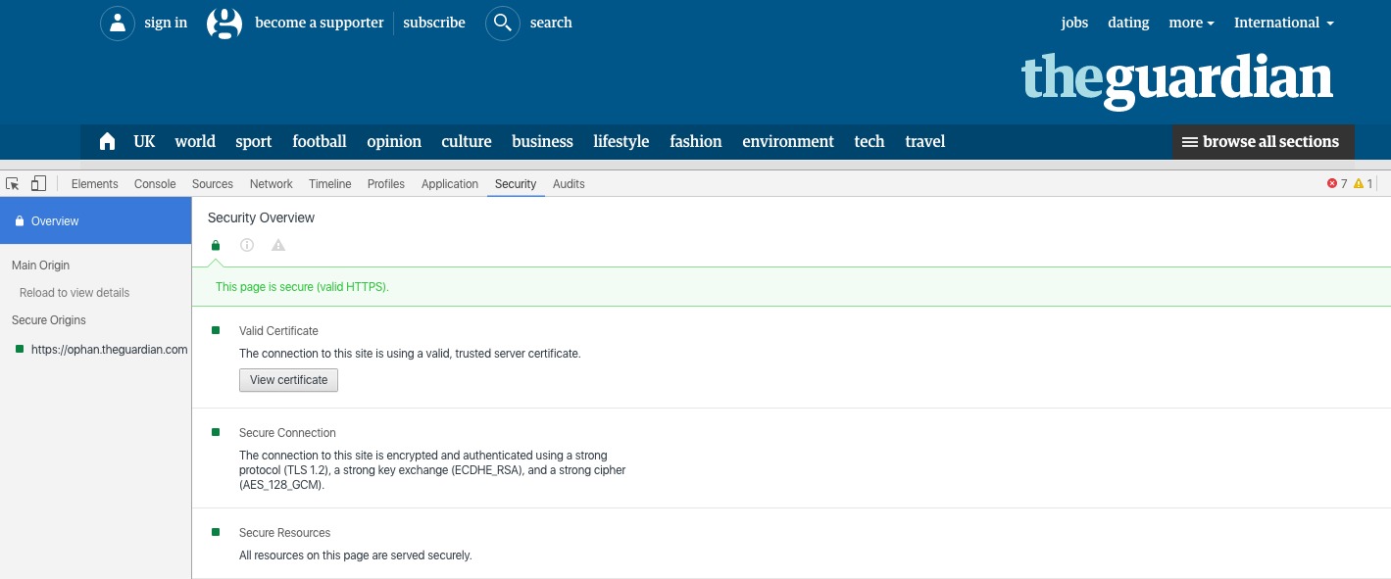Image resolution: width=1391 pixels, height=579 pixels.
Task: Click the Security Overview title
Action: click(x=262, y=217)
